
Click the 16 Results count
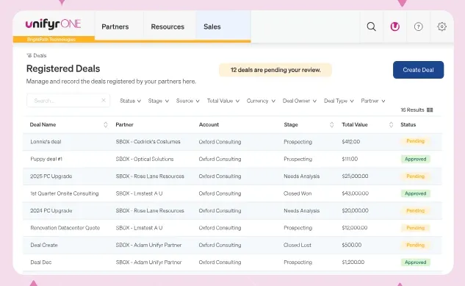point(412,110)
